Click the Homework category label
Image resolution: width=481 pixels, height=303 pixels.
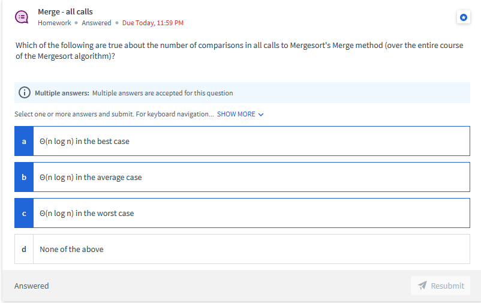click(x=55, y=23)
